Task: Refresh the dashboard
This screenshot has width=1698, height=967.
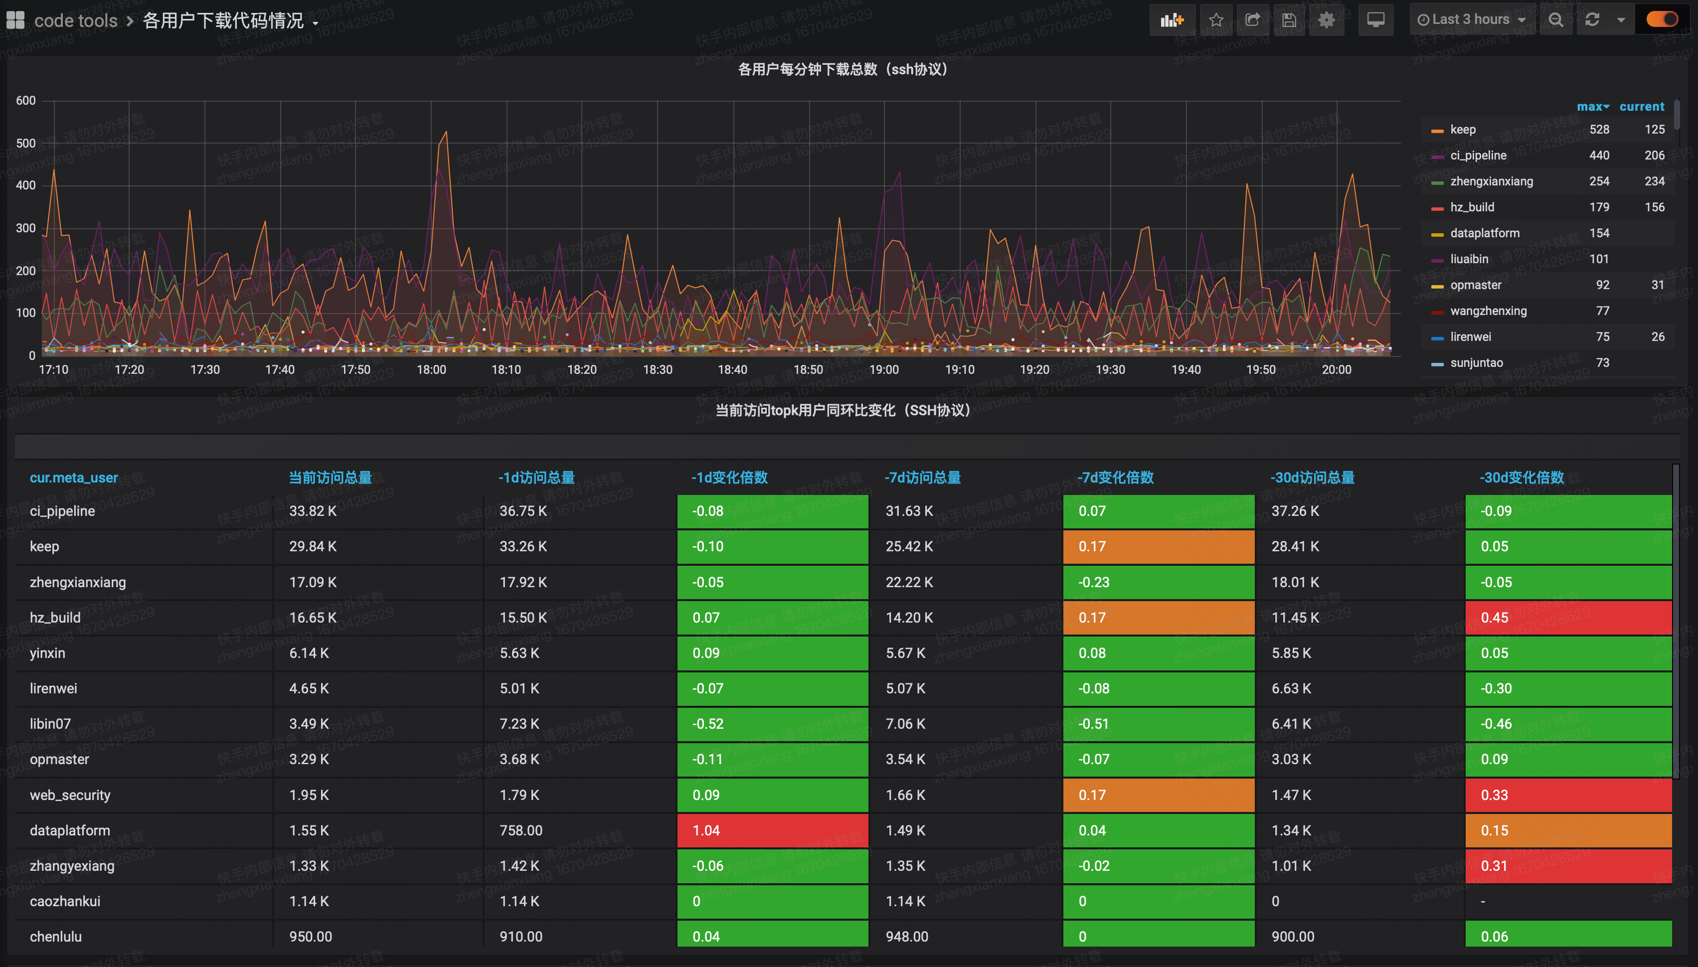Action: pyautogui.click(x=1592, y=20)
